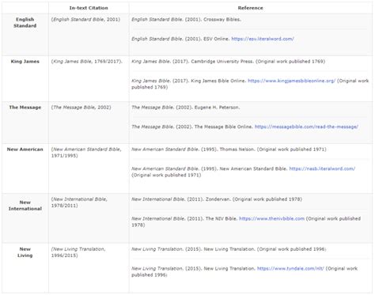The height and width of the screenshot is (295, 375).
Task: Click citation '(New International Bible, 1978/2011)'
Action: click(x=79, y=202)
